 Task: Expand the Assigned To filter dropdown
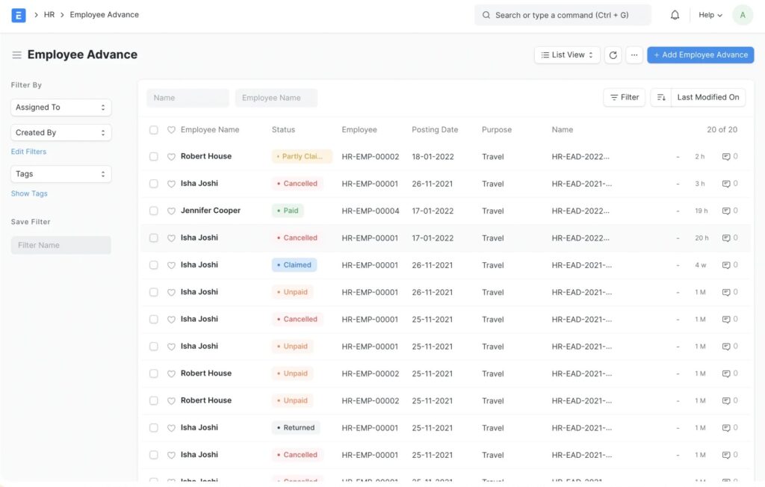(61, 108)
